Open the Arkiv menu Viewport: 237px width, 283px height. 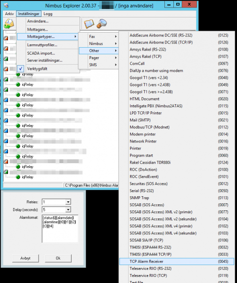pos(9,14)
